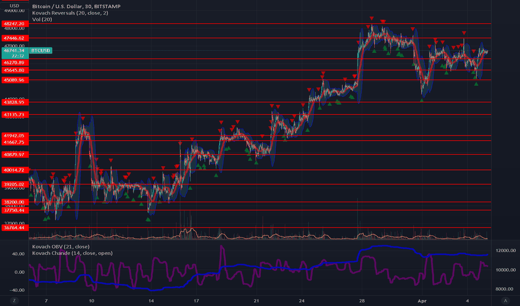Select the 40879.97 price level label
Screen dimensions: 520x306
click(14, 155)
